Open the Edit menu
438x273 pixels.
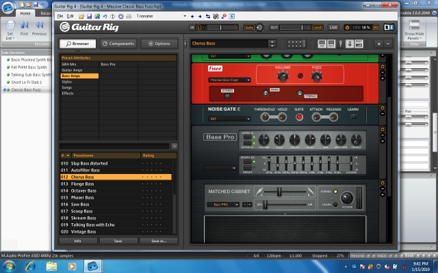point(70,16)
